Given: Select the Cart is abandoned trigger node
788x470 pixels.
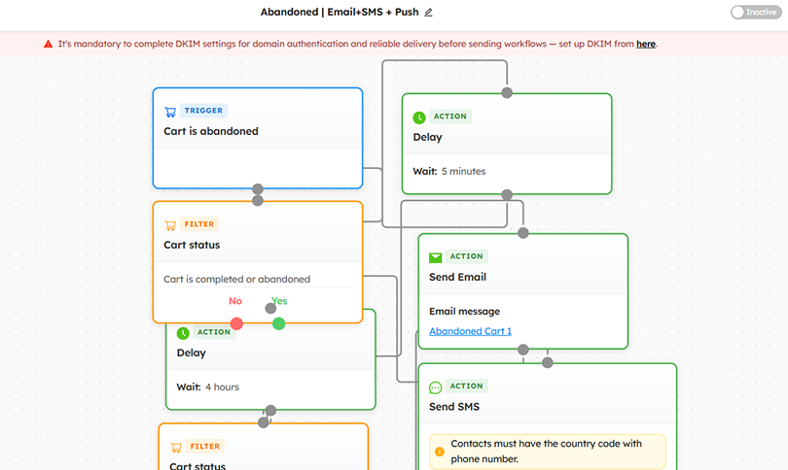Looking at the screenshot, I should (258, 139).
